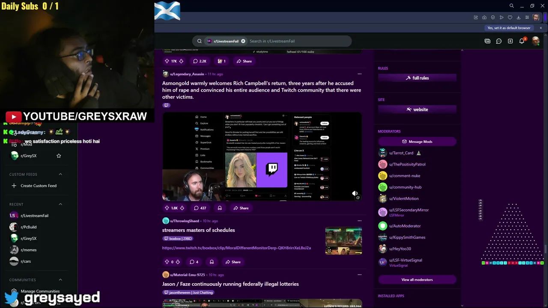
Task: Bookmark page with the heart icon
Action: click(510, 18)
